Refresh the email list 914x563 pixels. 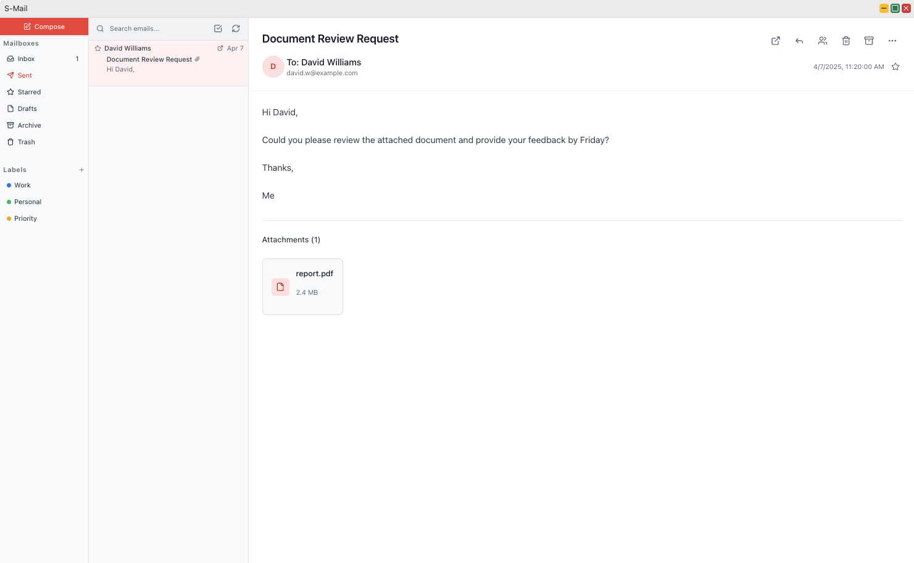pyautogui.click(x=236, y=28)
